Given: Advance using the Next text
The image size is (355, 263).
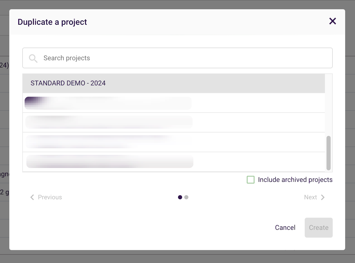Looking at the screenshot, I should (x=310, y=197).
